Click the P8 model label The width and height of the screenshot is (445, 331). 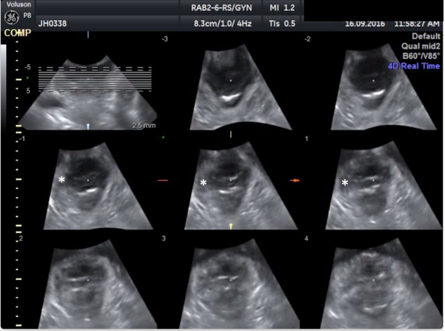point(27,15)
